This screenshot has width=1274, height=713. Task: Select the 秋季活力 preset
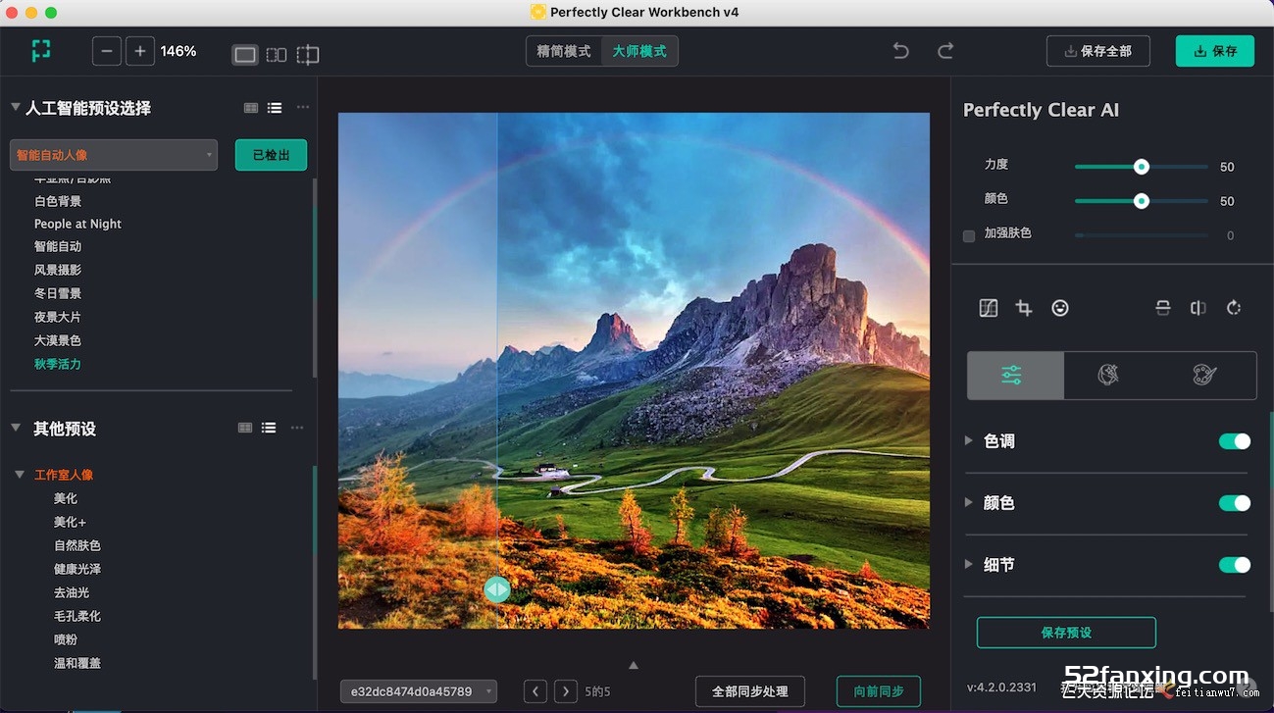58,364
